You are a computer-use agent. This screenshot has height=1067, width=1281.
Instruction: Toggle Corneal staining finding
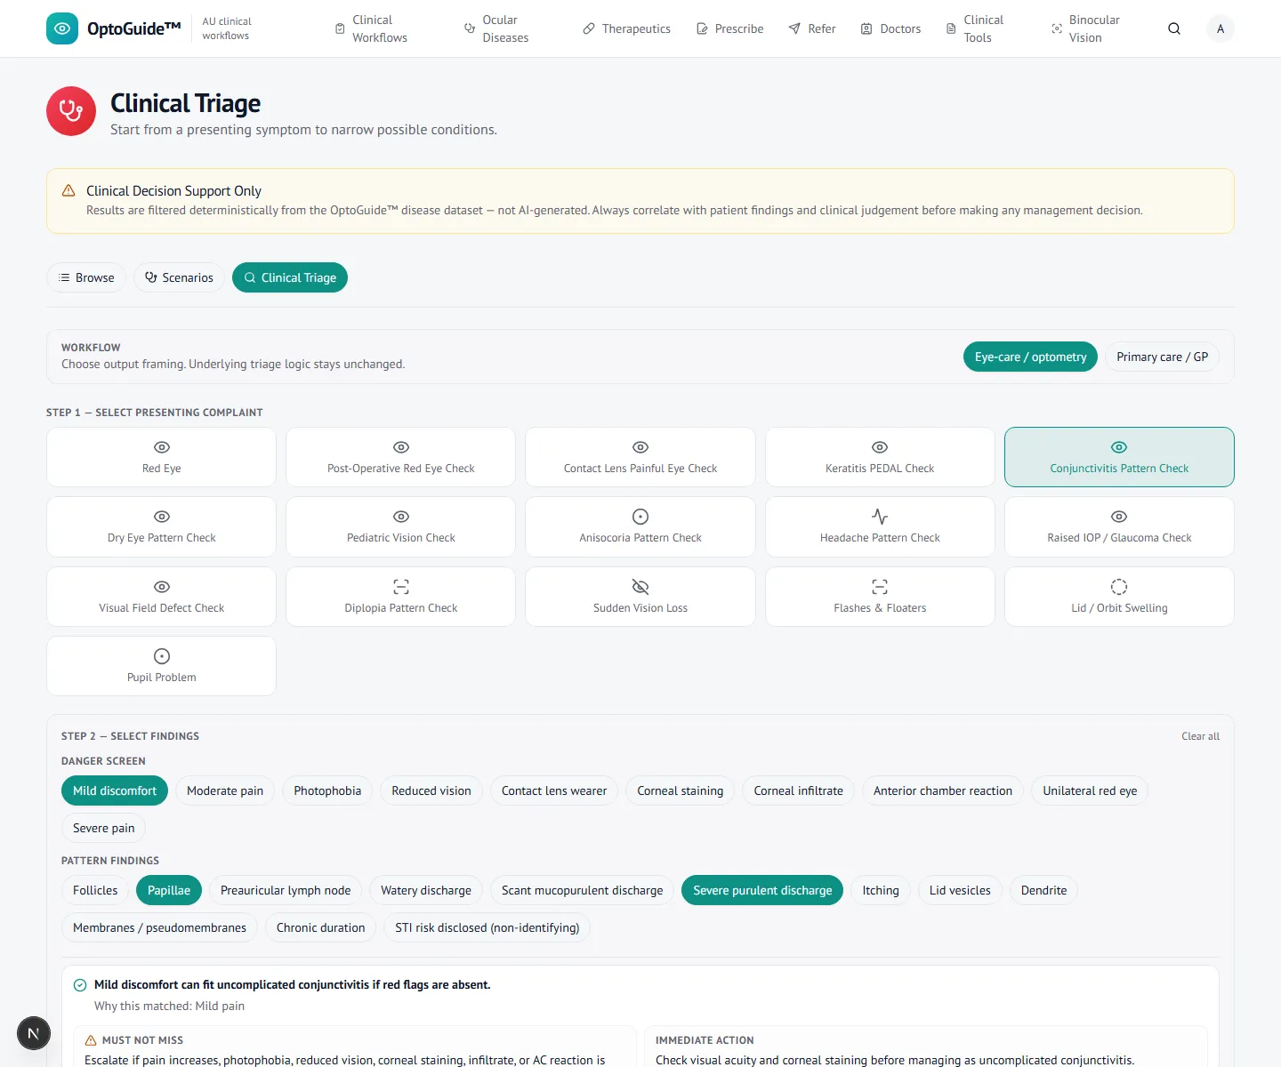coord(681,790)
